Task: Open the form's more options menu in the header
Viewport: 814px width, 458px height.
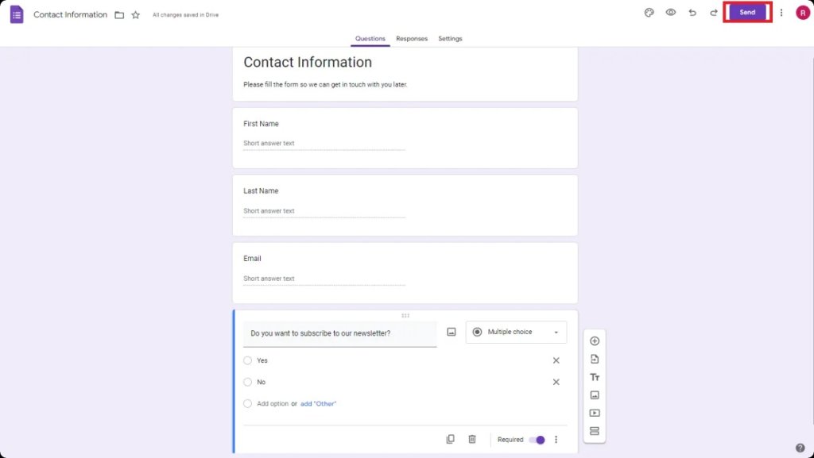Action: pyautogui.click(x=781, y=13)
